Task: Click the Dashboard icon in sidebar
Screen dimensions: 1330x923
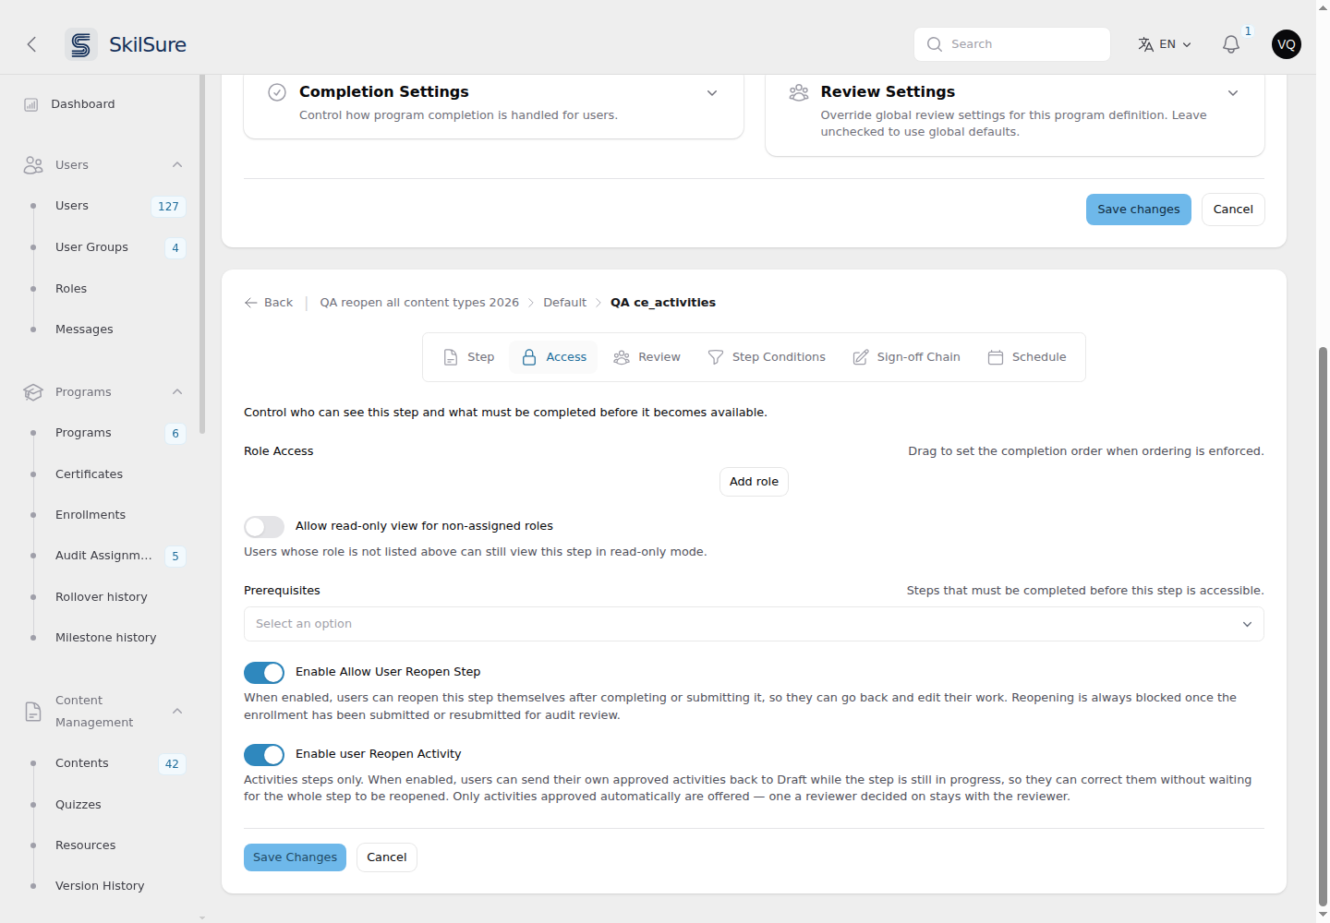Action: click(31, 104)
